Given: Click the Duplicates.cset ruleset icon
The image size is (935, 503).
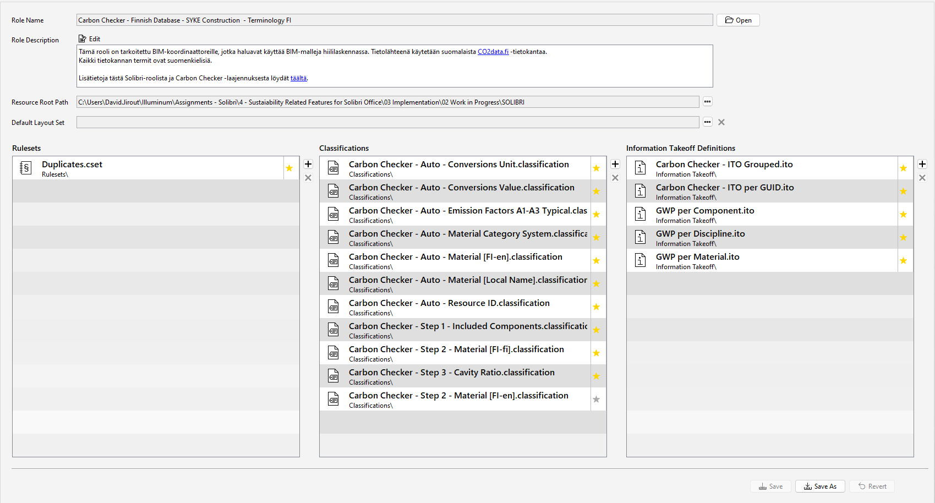Looking at the screenshot, I should coord(25,167).
